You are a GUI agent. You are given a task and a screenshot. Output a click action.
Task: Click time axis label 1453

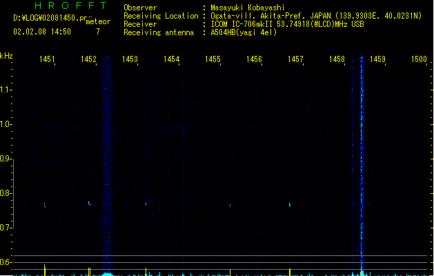tap(130, 59)
